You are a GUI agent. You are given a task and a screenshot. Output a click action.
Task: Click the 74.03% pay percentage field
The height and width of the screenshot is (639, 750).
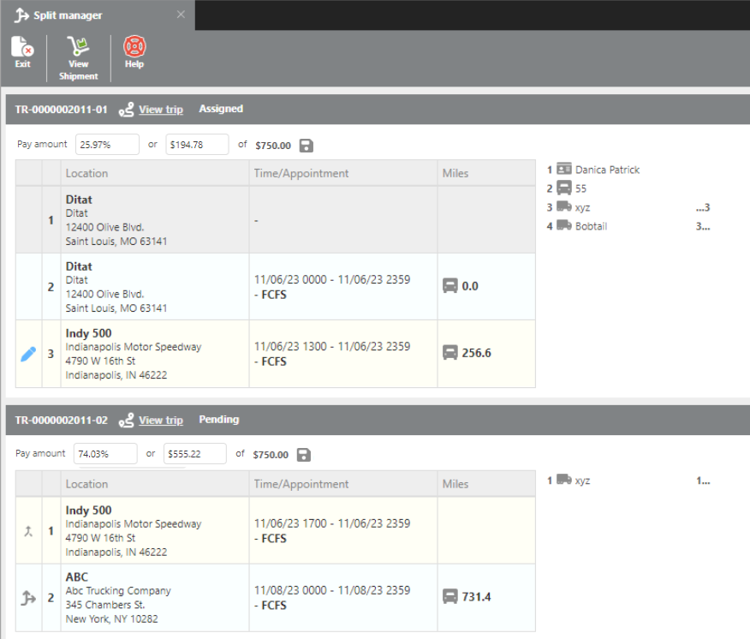coord(106,454)
